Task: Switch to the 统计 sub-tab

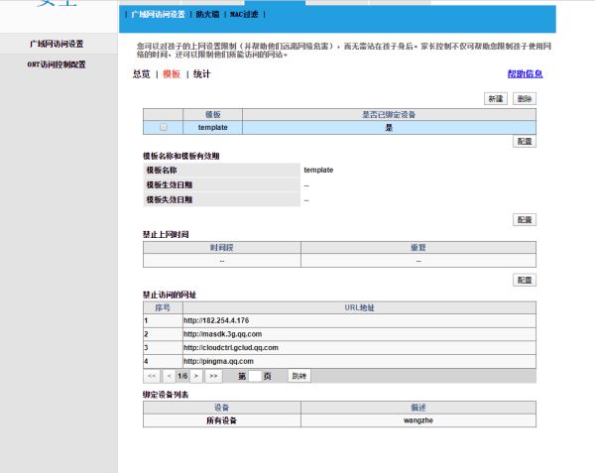Action: [201, 74]
